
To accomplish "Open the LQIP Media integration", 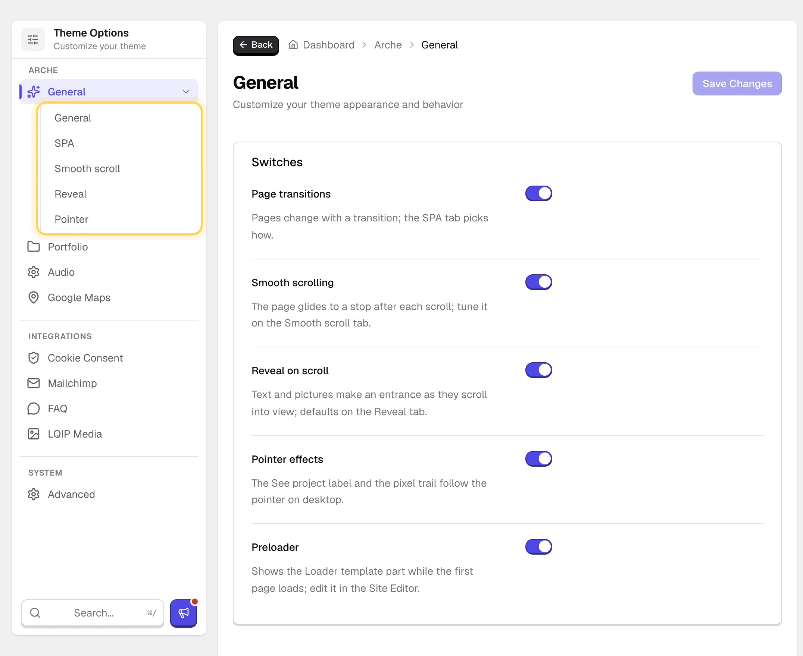I will click(x=109, y=434).
